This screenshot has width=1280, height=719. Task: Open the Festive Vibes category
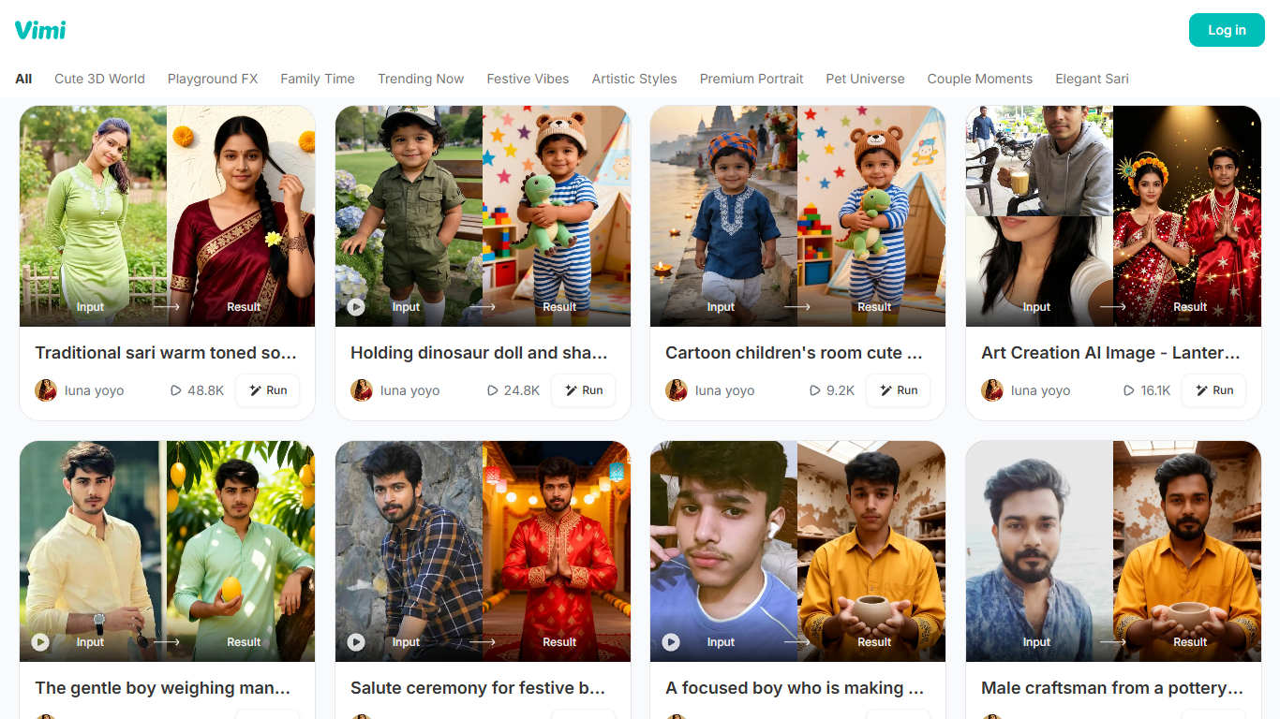(x=528, y=79)
